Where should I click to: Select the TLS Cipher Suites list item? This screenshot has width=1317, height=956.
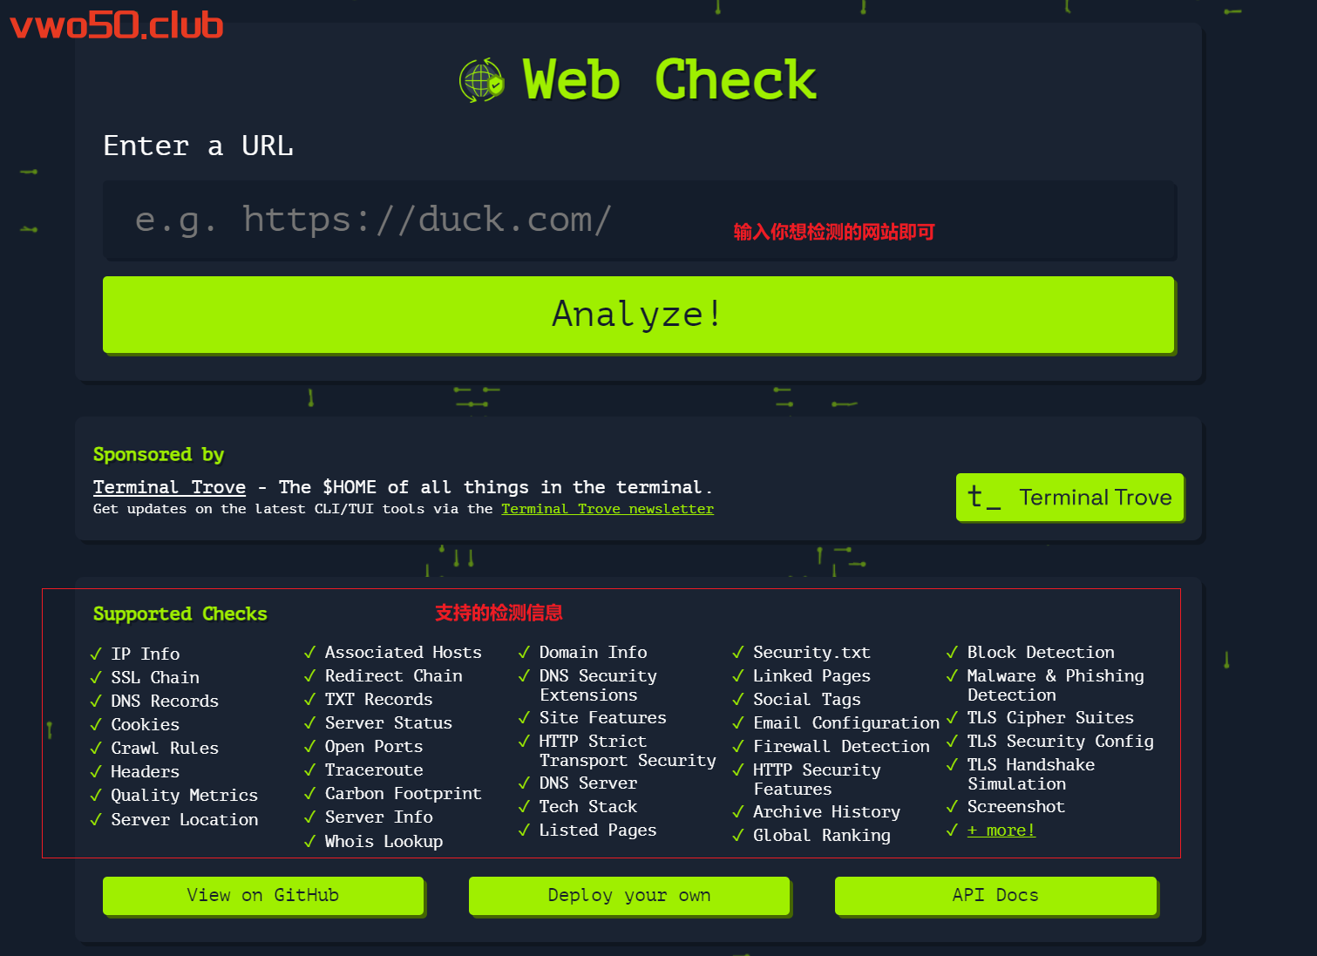tap(1049, 718)
